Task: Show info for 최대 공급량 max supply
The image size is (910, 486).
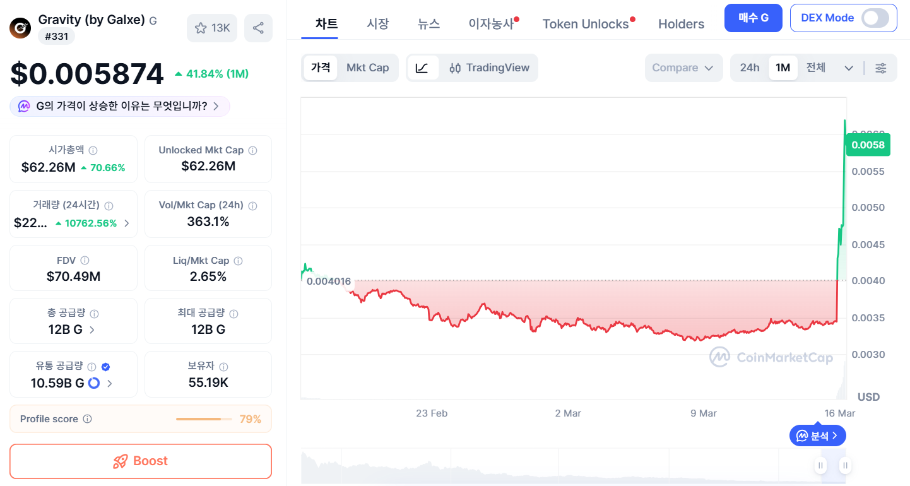Action: coord(233,313)
